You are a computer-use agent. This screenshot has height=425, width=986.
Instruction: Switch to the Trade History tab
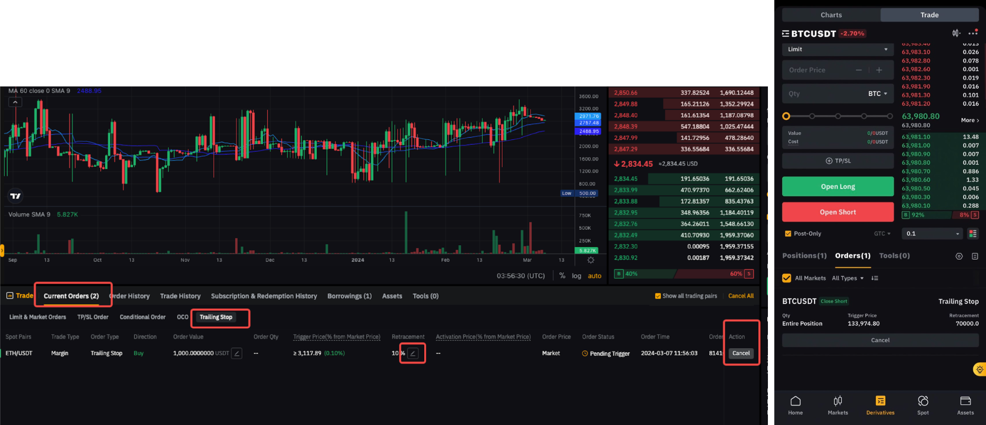coord(180,296)
